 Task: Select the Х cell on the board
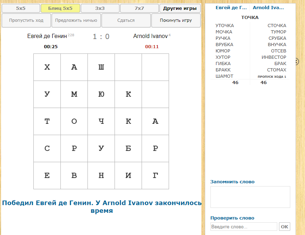point(47,67)
